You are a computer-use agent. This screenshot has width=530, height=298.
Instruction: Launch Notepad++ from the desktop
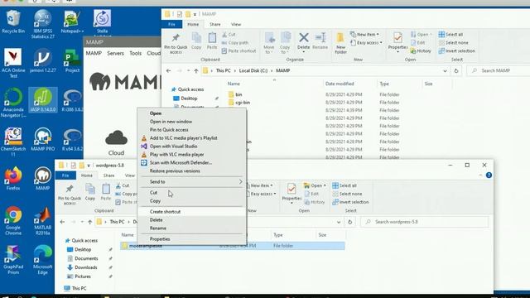72,22
